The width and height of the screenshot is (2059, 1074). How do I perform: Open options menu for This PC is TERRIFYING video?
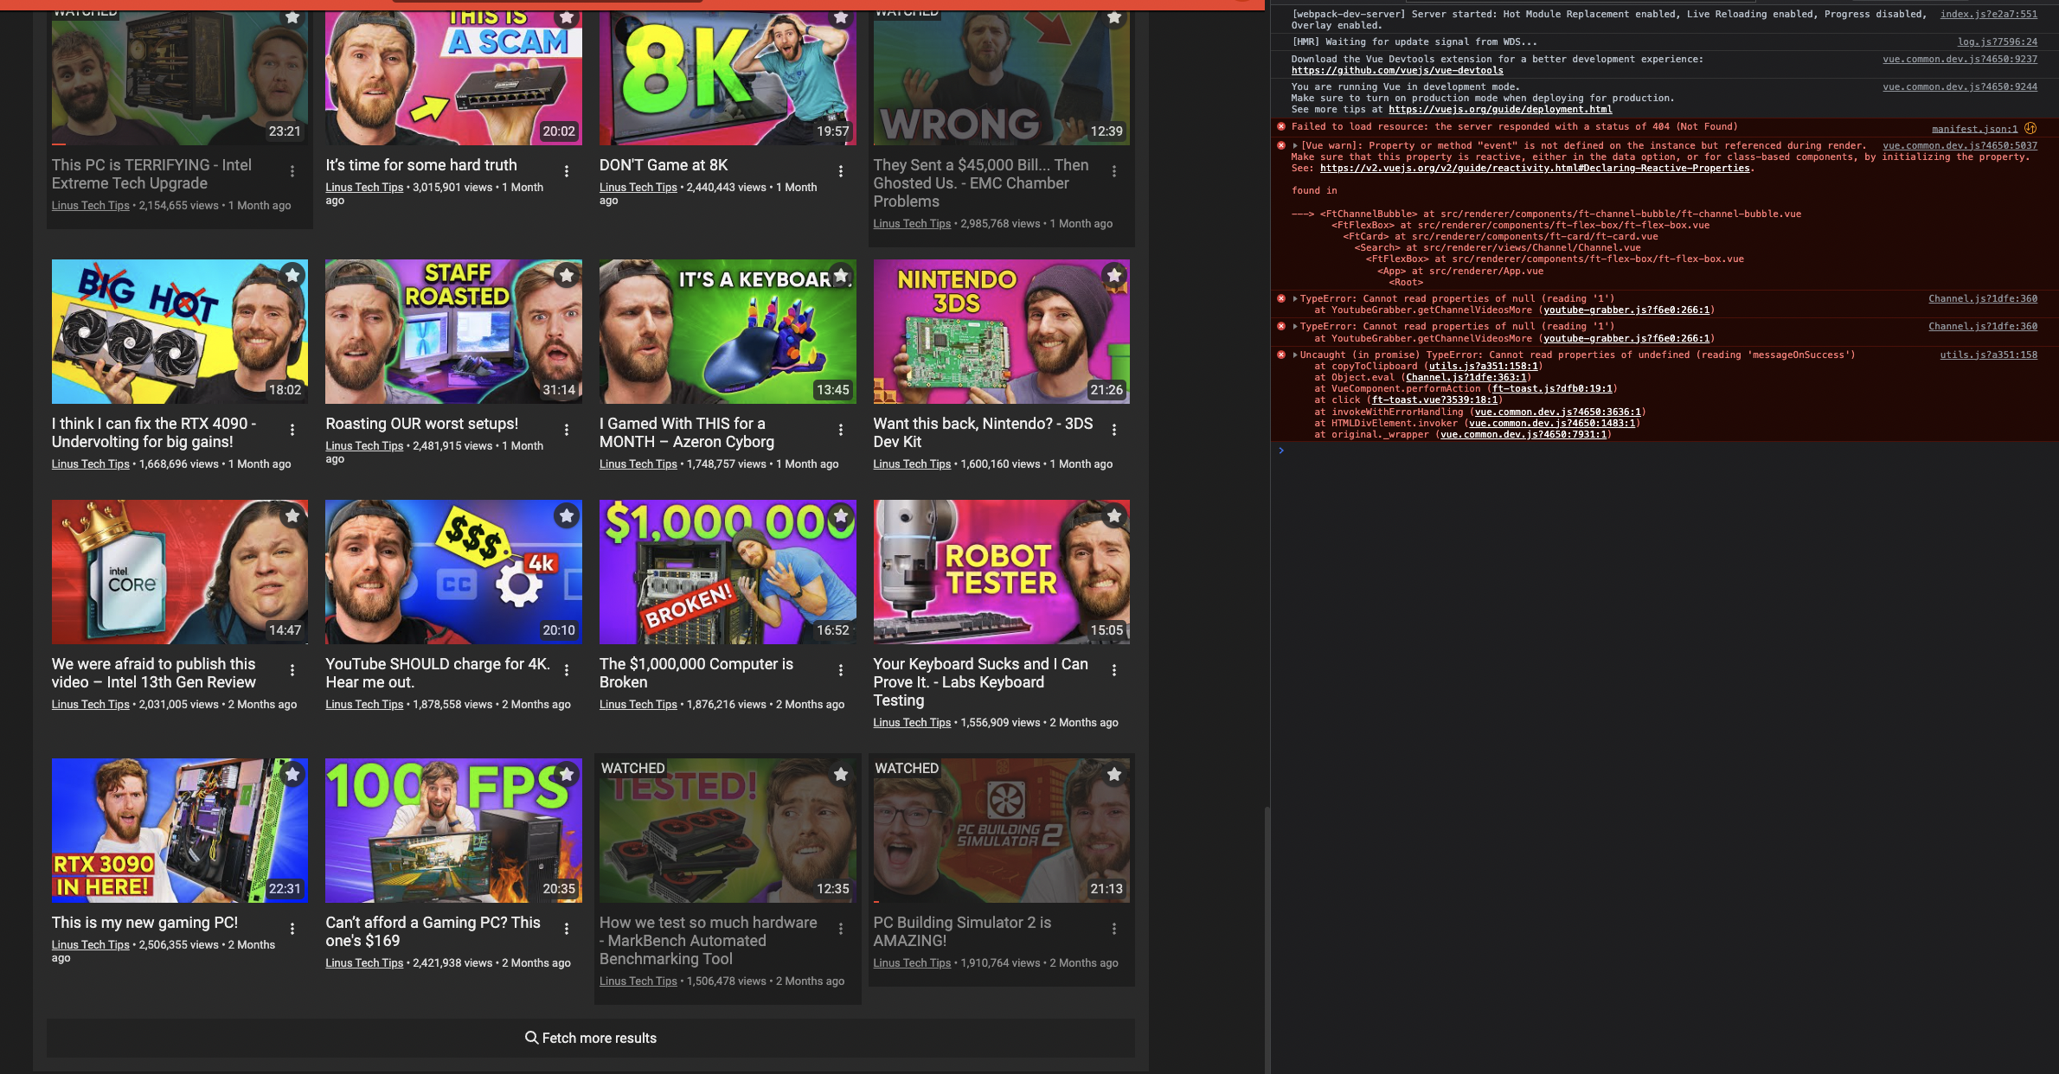292,171
